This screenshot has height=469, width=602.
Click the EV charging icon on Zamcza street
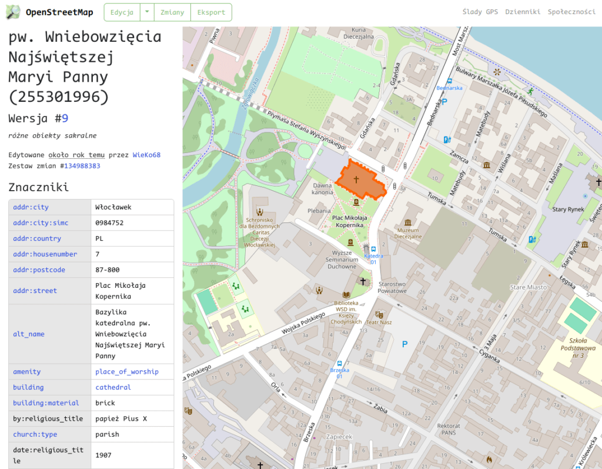(447, 140)
